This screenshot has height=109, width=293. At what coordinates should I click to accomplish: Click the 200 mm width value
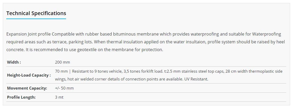point(62,62)
